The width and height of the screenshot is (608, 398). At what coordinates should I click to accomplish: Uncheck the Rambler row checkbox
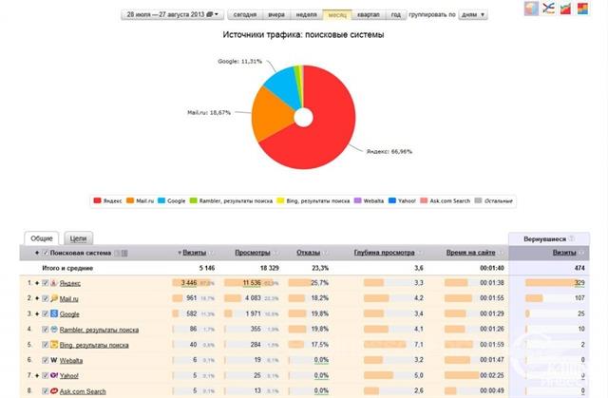click(45, 330)
